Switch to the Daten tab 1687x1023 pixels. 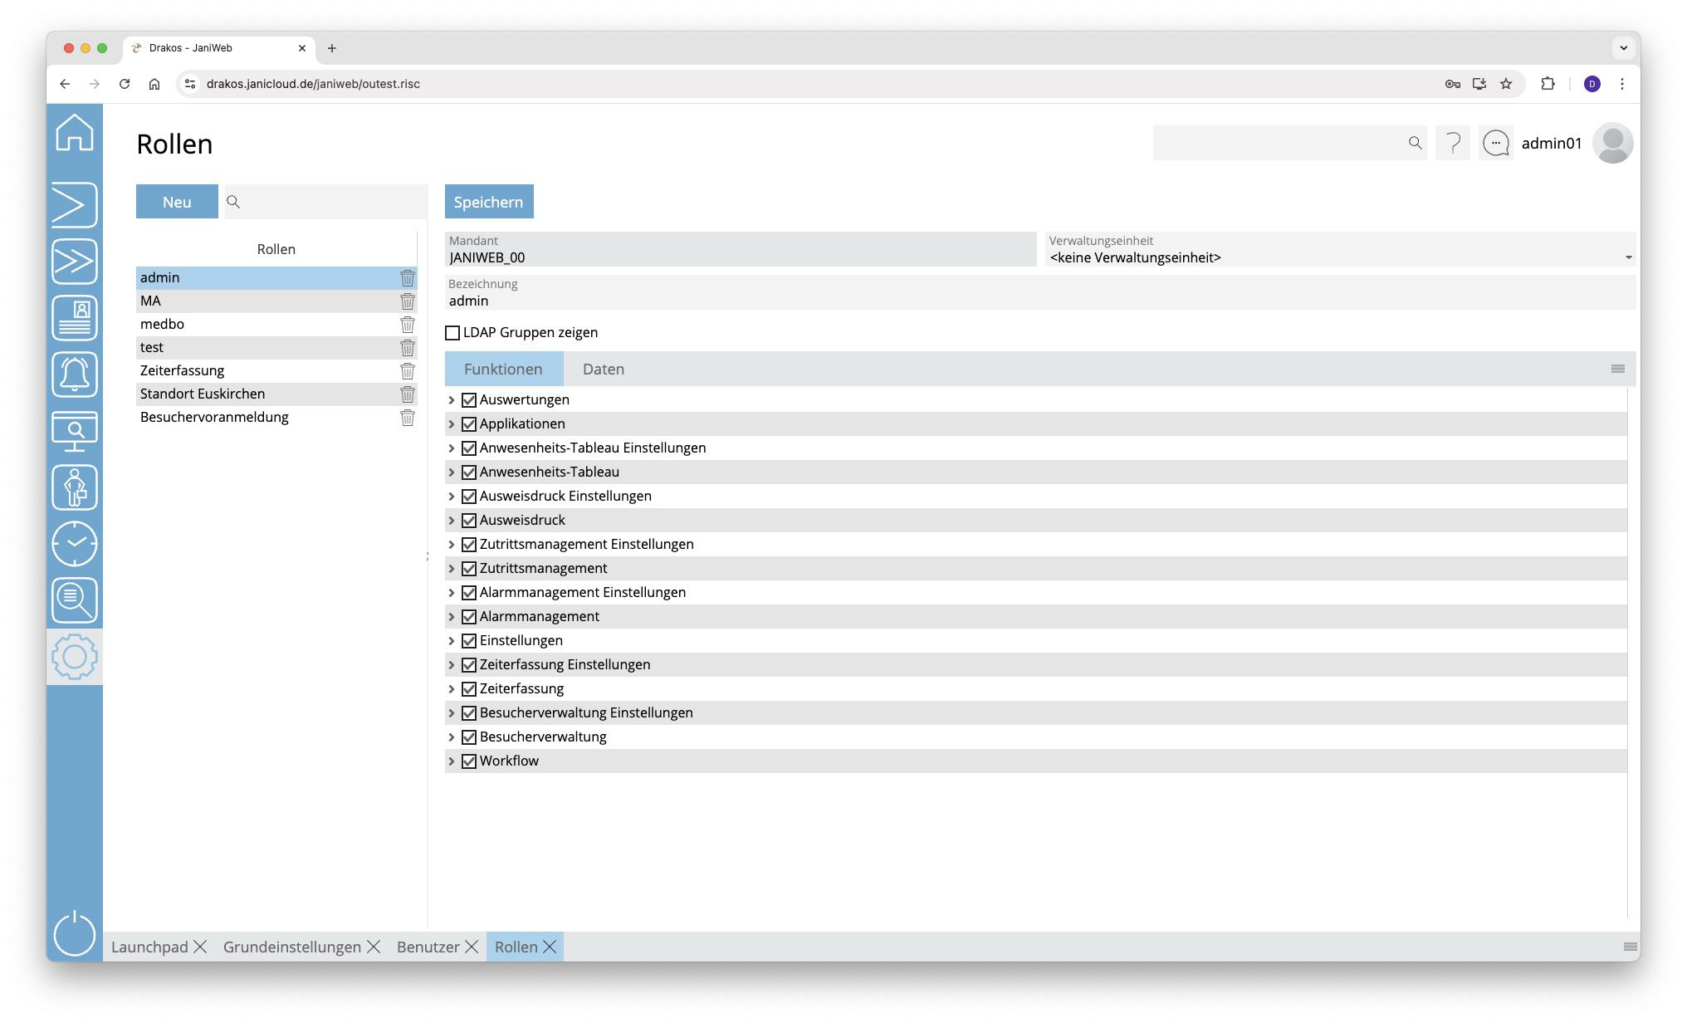603,370
